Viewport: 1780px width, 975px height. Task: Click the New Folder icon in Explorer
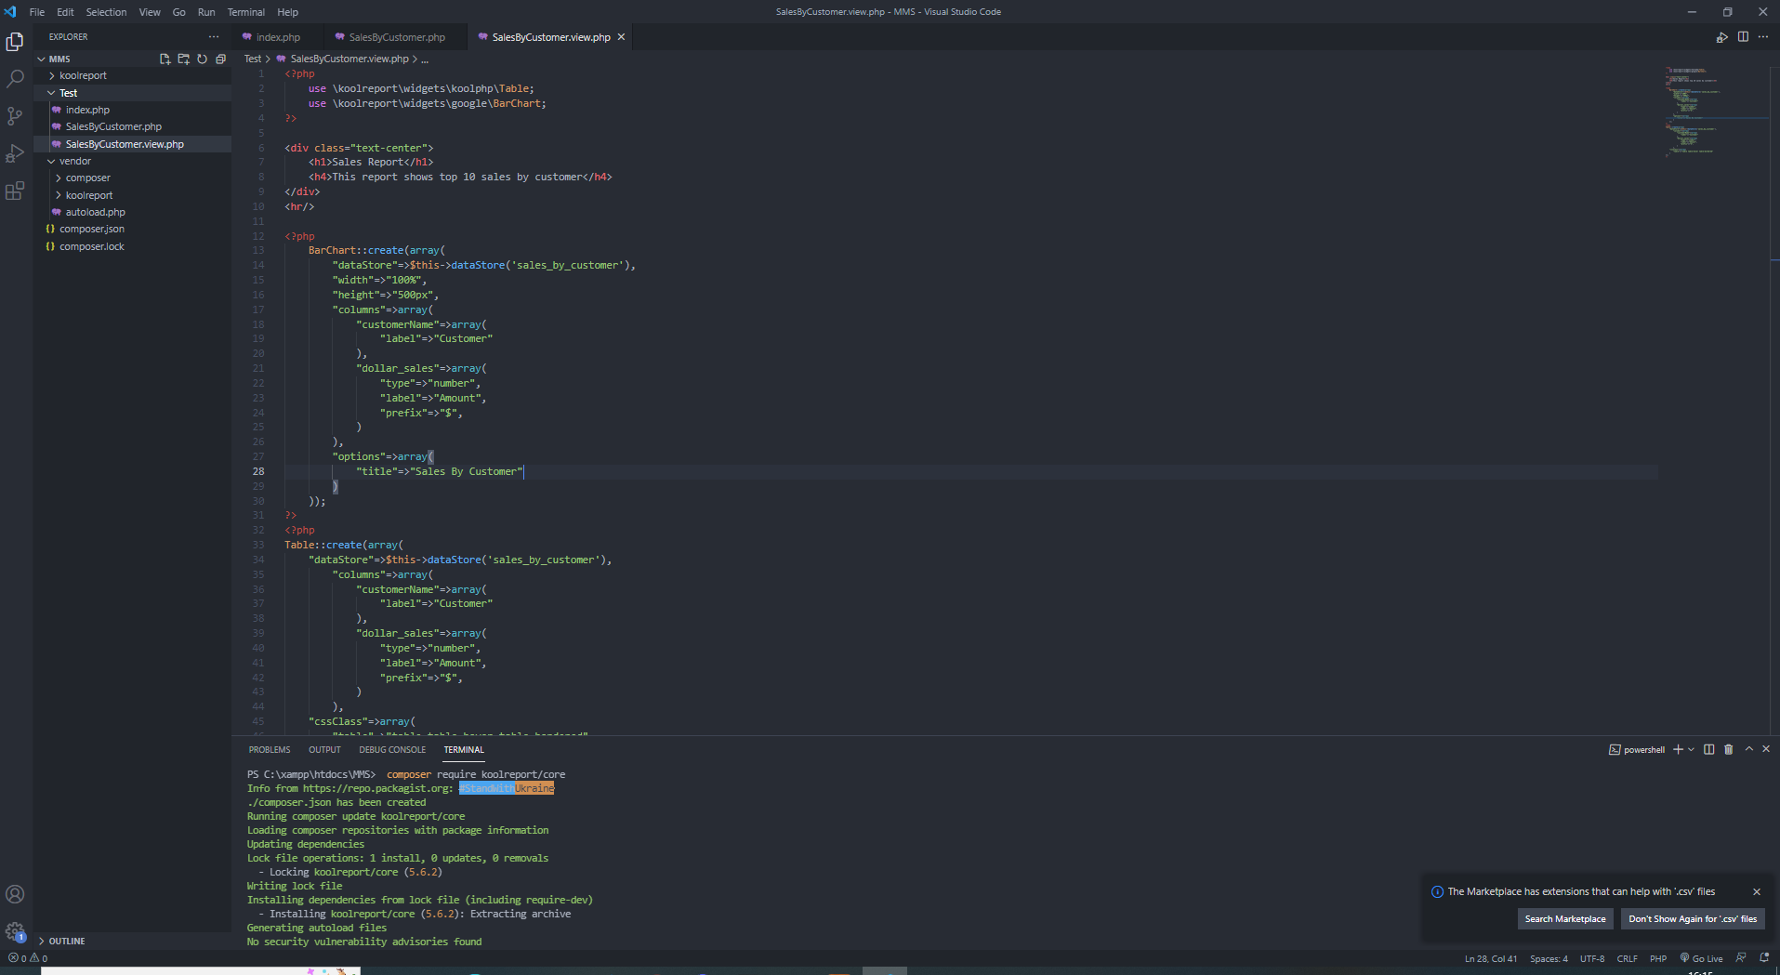click(x=183, y=59)
